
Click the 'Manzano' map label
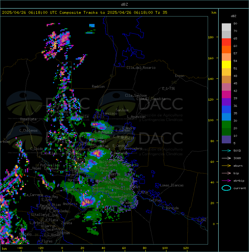coord(25,234)
